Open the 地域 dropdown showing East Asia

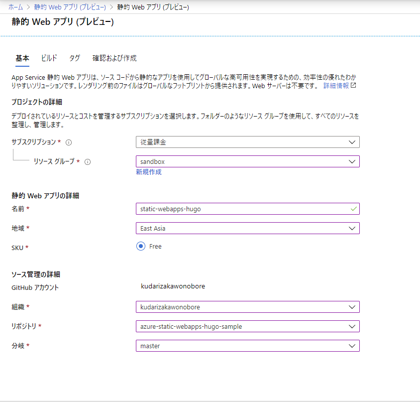[x=247, y=228]
